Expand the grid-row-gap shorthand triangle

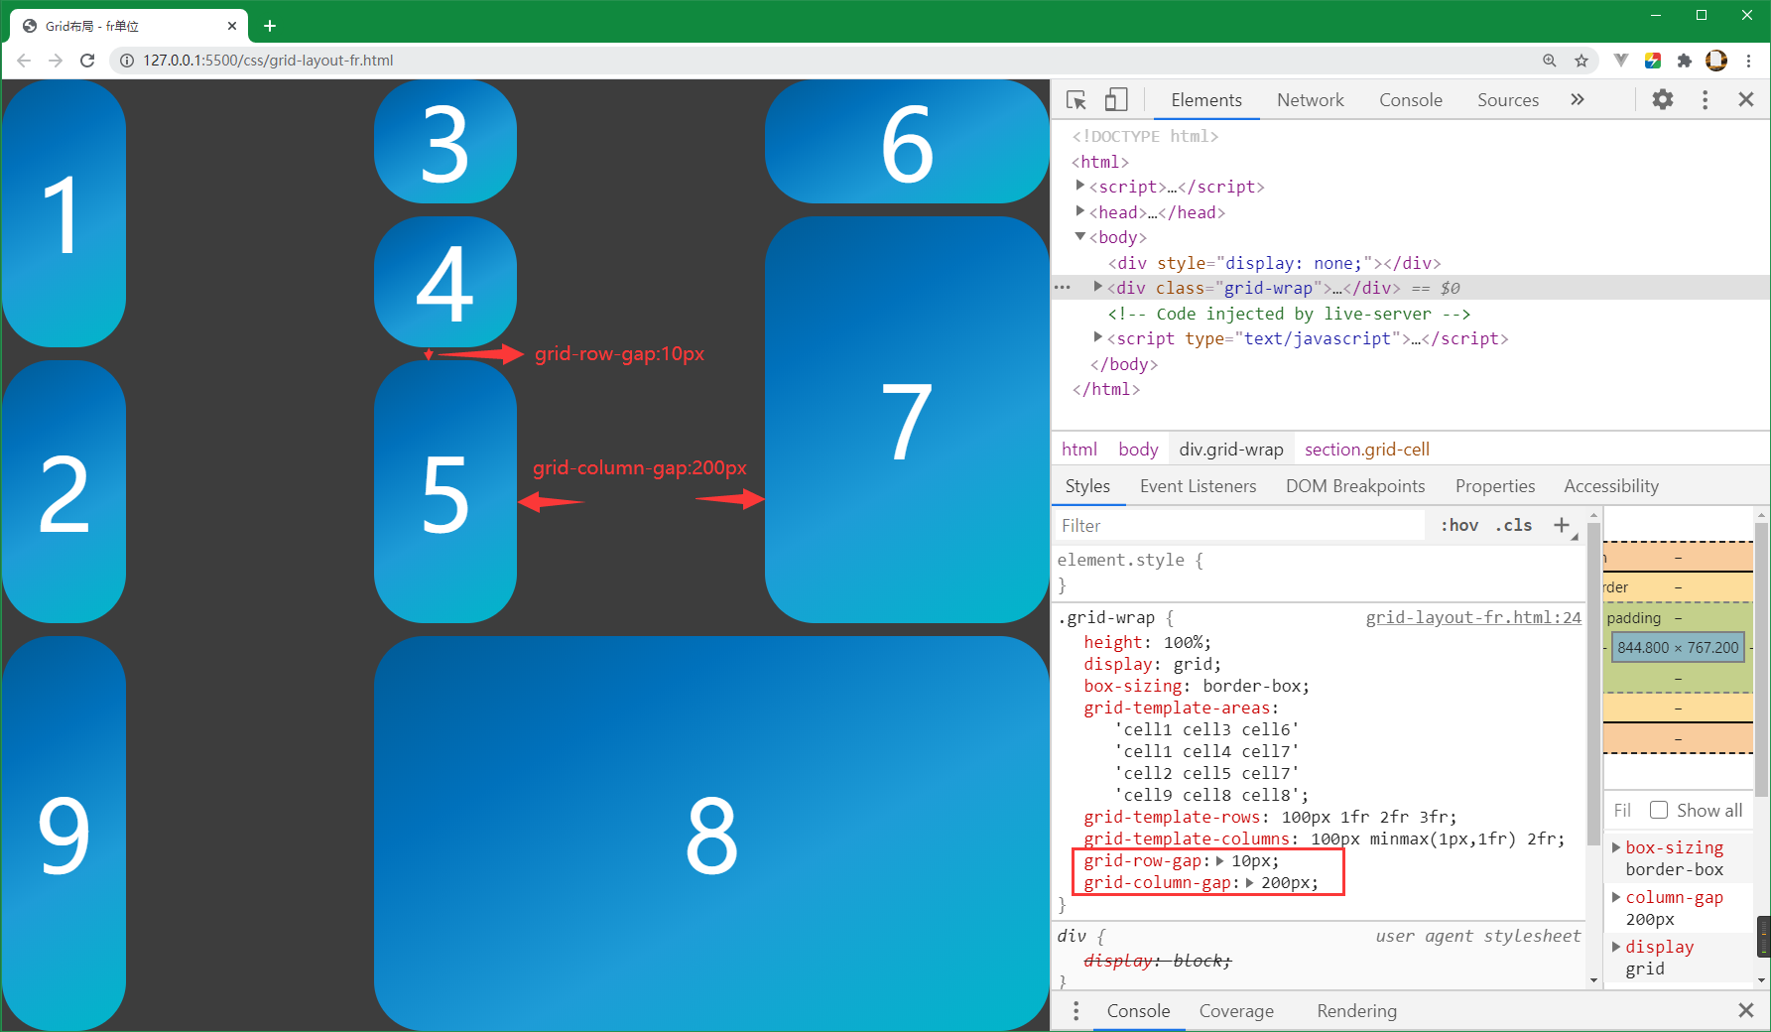pos(1220,860)
